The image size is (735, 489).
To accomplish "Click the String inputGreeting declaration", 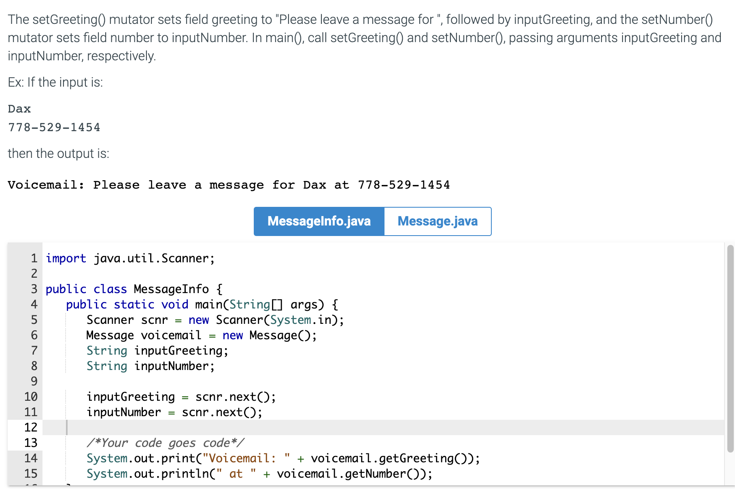I will click(x=156, y=351).
